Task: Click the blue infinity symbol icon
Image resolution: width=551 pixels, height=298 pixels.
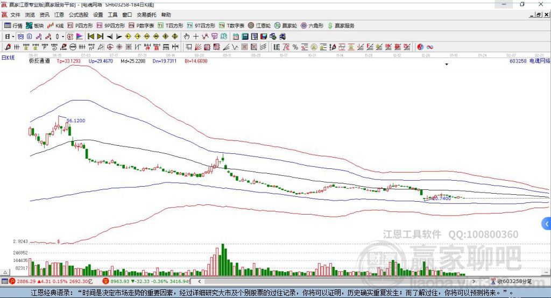Action: click(430, 47)
